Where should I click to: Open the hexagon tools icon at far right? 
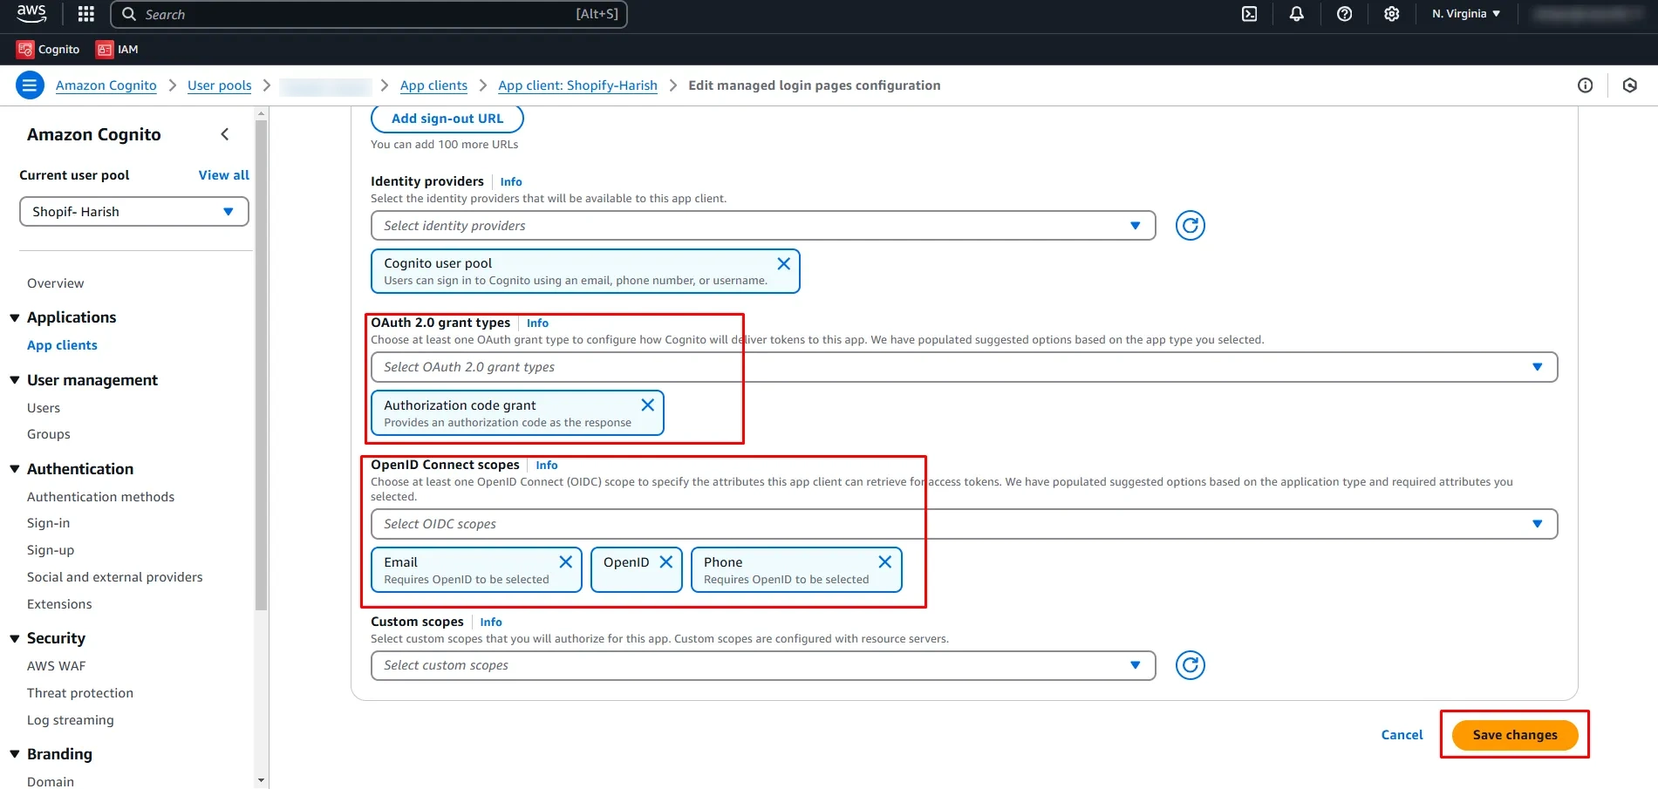pyautogui.click(x=1629, y=85)
